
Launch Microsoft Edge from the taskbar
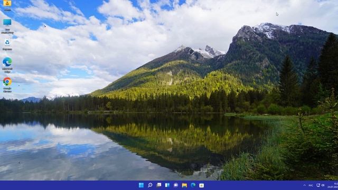(193, 185)
